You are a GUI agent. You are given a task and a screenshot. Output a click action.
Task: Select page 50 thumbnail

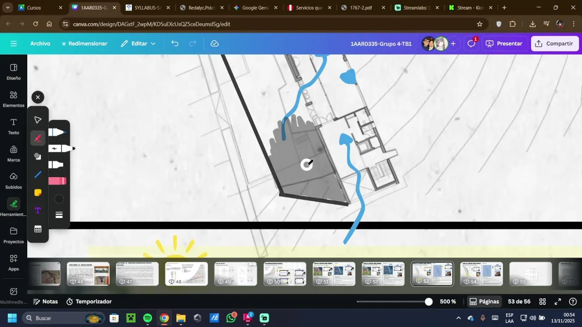pos(285,274)
